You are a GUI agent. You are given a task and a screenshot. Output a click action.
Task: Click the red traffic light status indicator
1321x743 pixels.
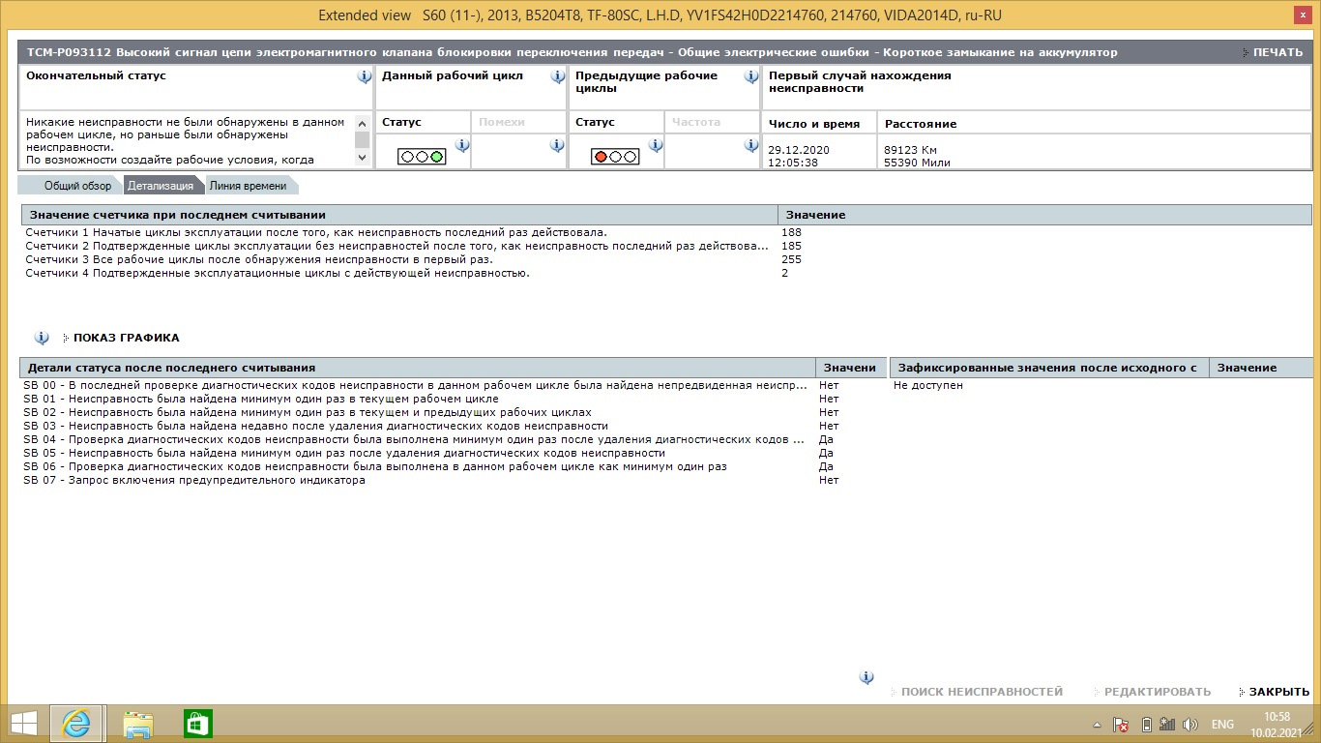coord(615,156)
